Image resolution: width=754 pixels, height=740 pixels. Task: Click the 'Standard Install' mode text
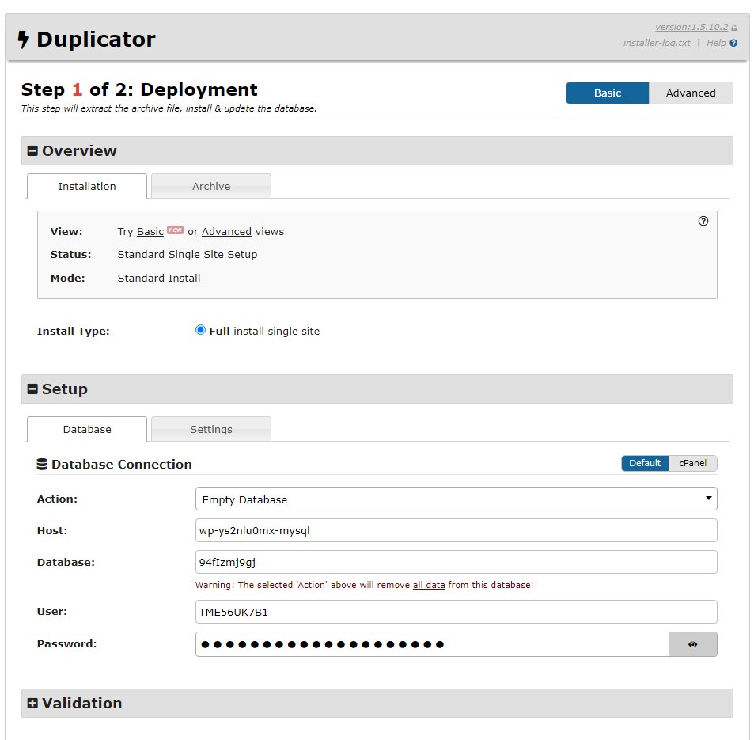click(159, 278)
